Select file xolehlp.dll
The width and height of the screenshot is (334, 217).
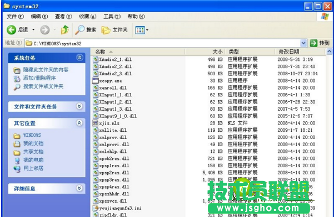pos(113,152)
